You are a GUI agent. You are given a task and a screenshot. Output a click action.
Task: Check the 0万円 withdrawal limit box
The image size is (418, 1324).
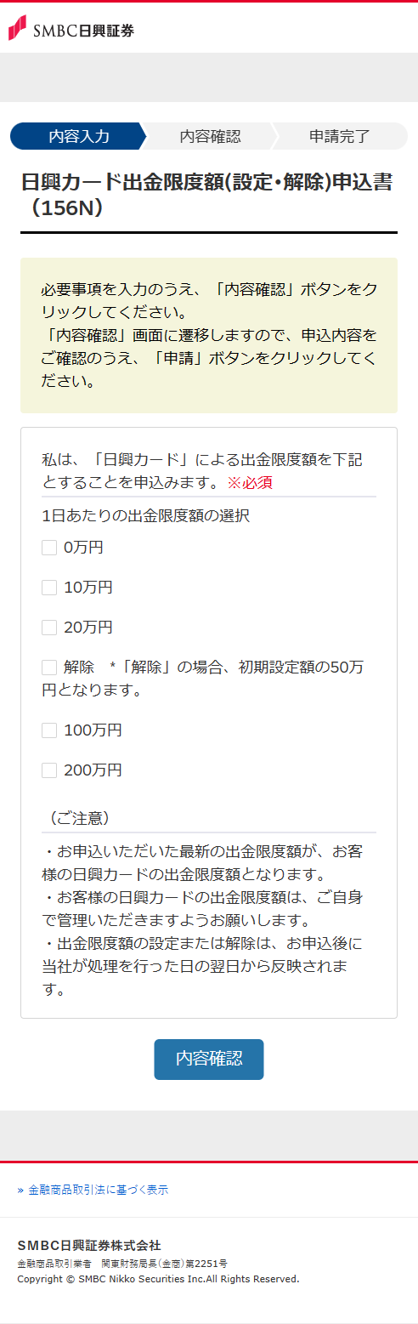pos(49,548)
